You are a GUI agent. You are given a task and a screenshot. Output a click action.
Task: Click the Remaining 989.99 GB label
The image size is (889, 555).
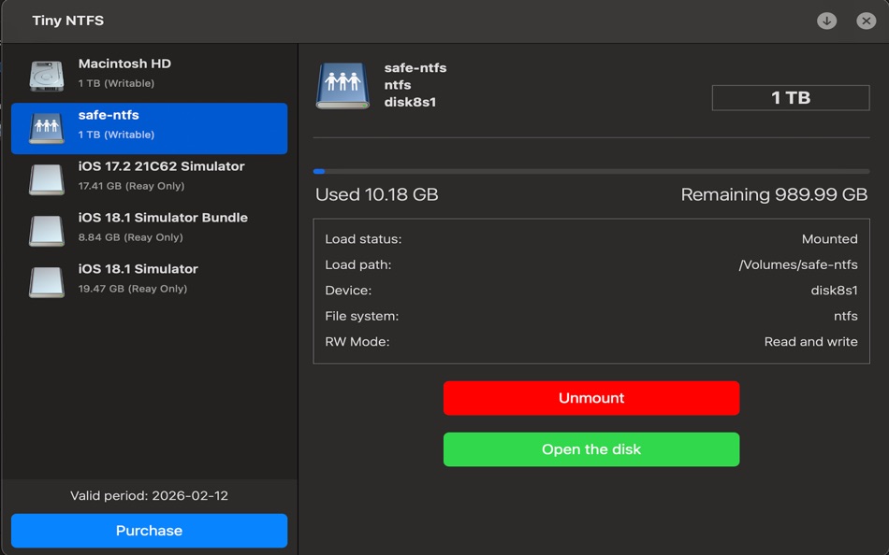[x=774, y=195]
